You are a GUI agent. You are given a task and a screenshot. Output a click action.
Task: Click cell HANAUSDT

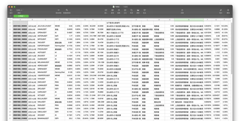point(46,29)
